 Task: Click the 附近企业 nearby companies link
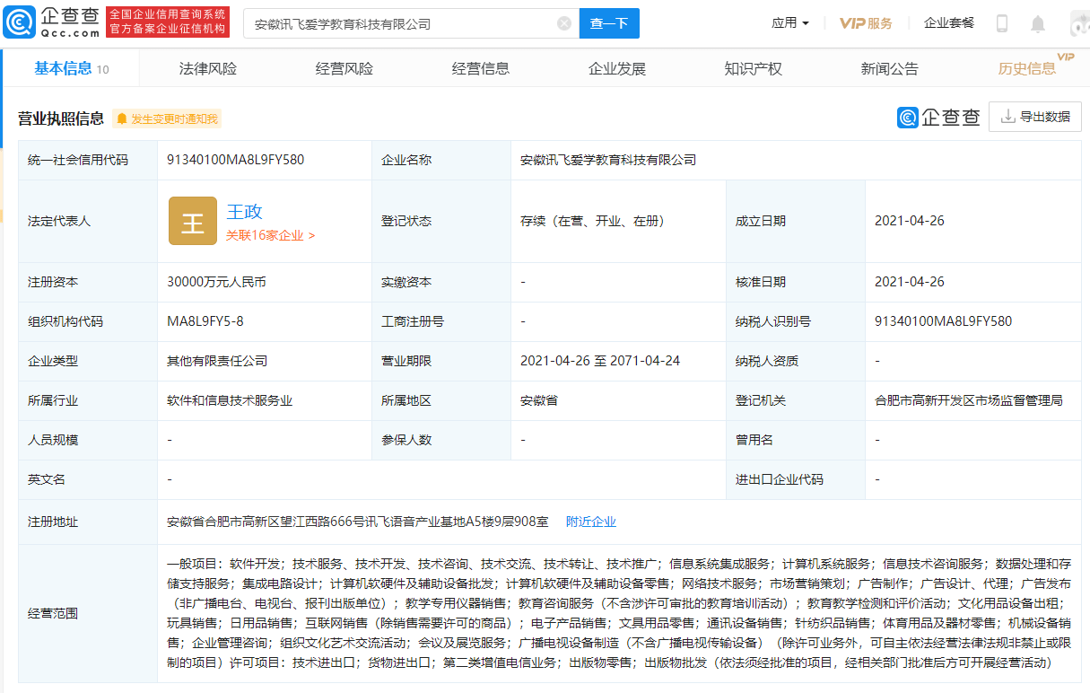click(x=591, y=522)
